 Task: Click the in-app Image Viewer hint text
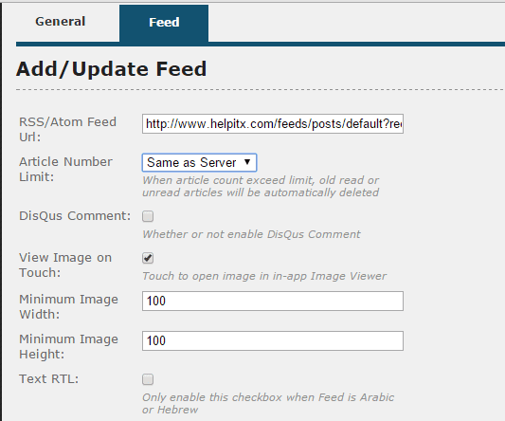264,276
